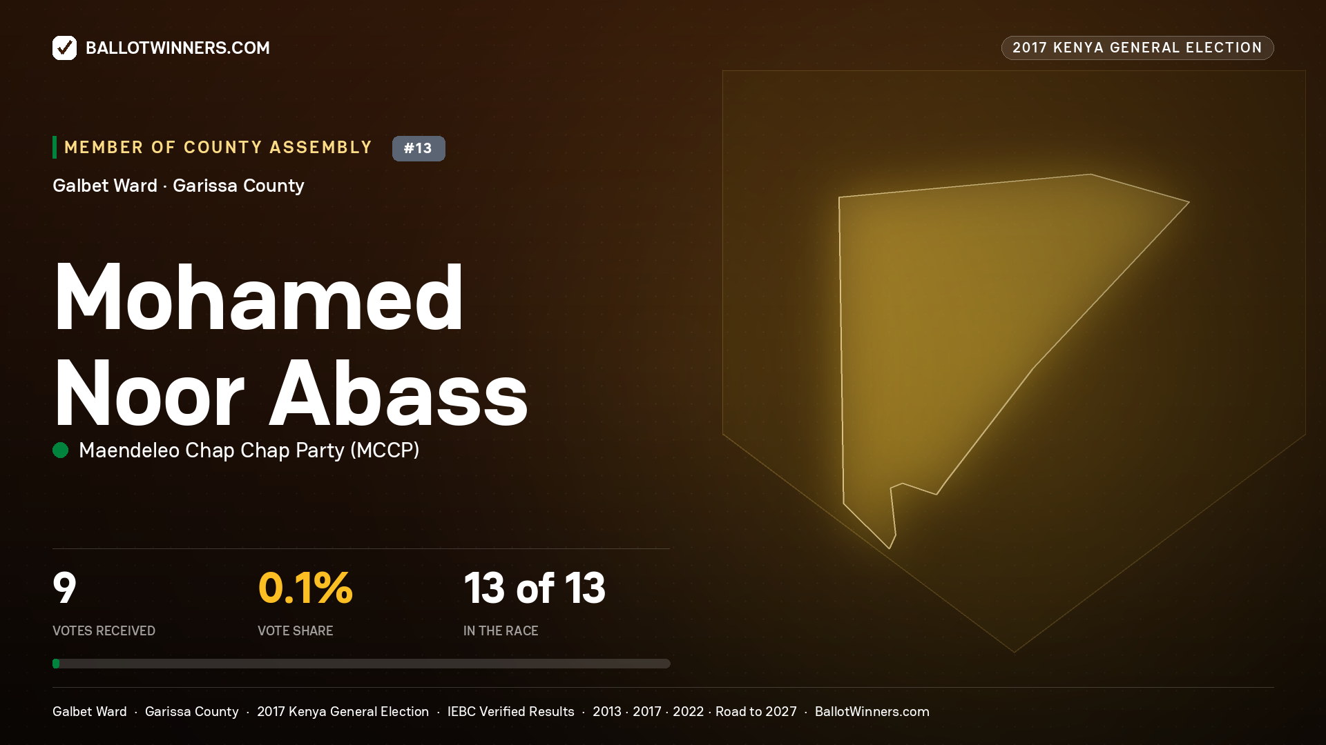This screenshot has width=1326, height=745.
Task: Select the 0.1% vote share figure
Action: [x=305, y=588]
